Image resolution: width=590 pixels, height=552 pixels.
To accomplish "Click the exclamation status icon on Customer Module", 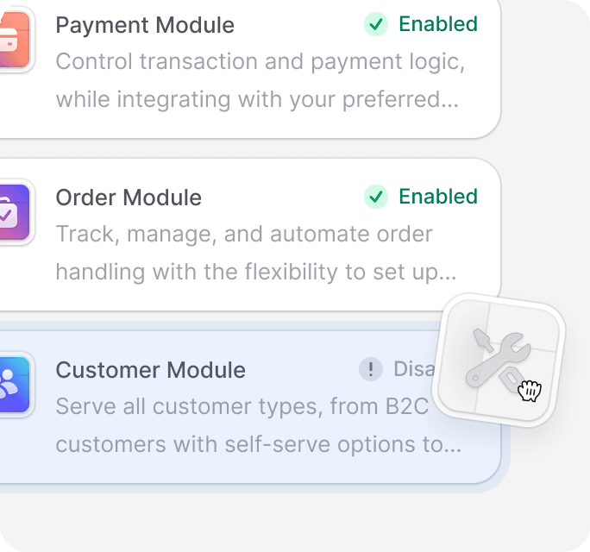I will (371, 369).
